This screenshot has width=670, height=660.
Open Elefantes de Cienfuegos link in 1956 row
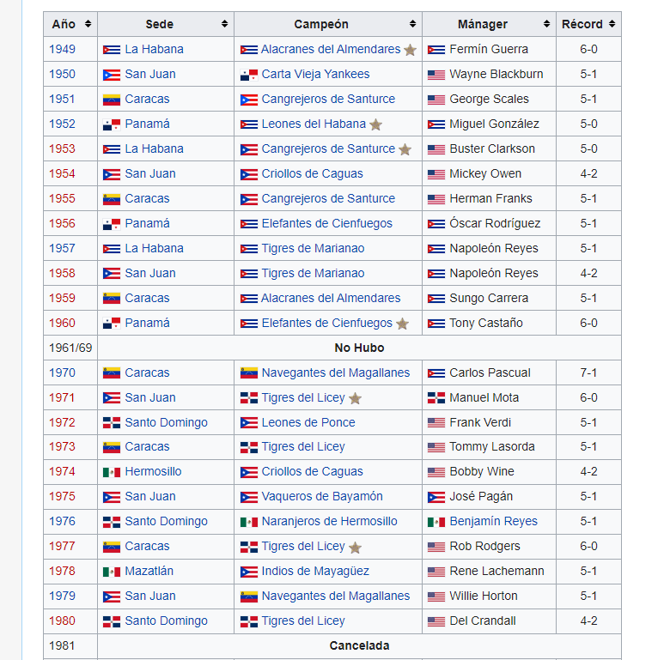[327, 223]
